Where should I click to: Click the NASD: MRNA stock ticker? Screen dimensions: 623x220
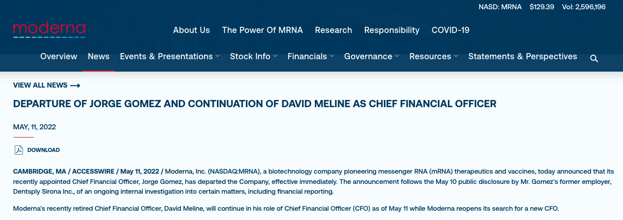click(x=500, y=7)
